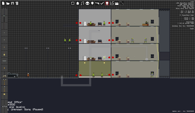Viewport: 195px width, 113px height.
Task: Open the level notes list icon
Action: pyautogui.click(x=17, y=3)
